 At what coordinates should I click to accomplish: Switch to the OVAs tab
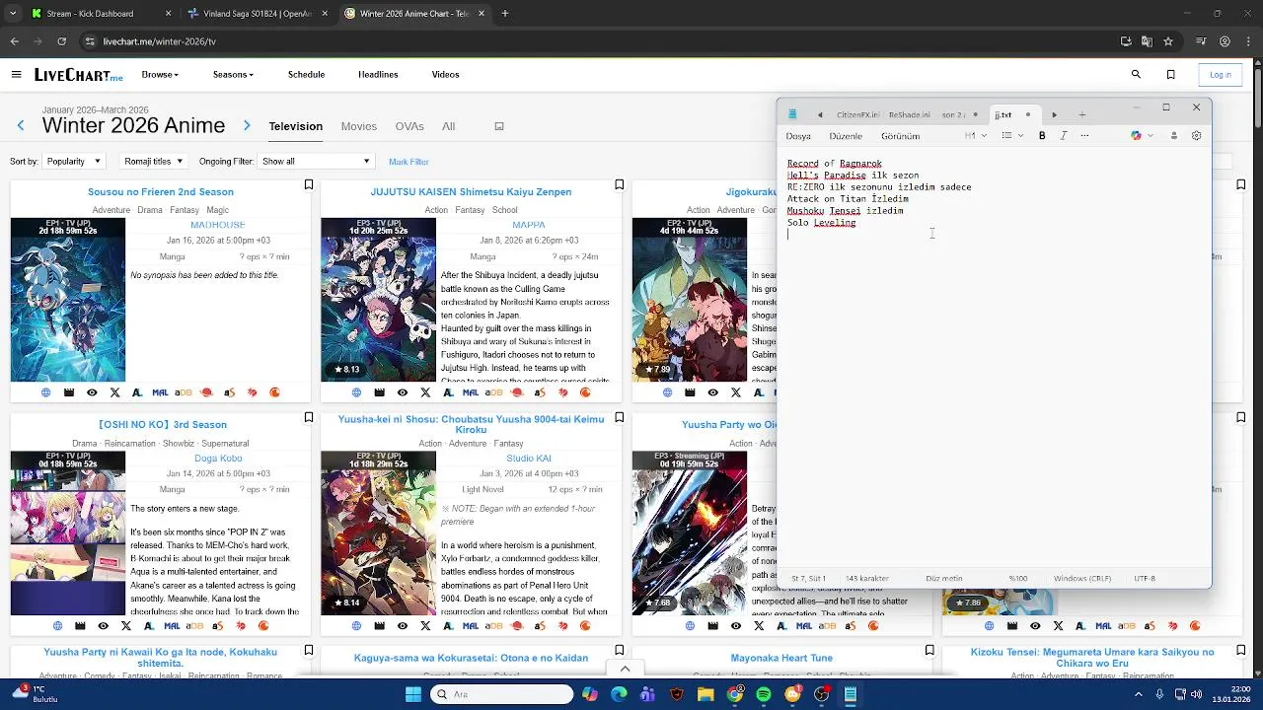click(409, 126)
